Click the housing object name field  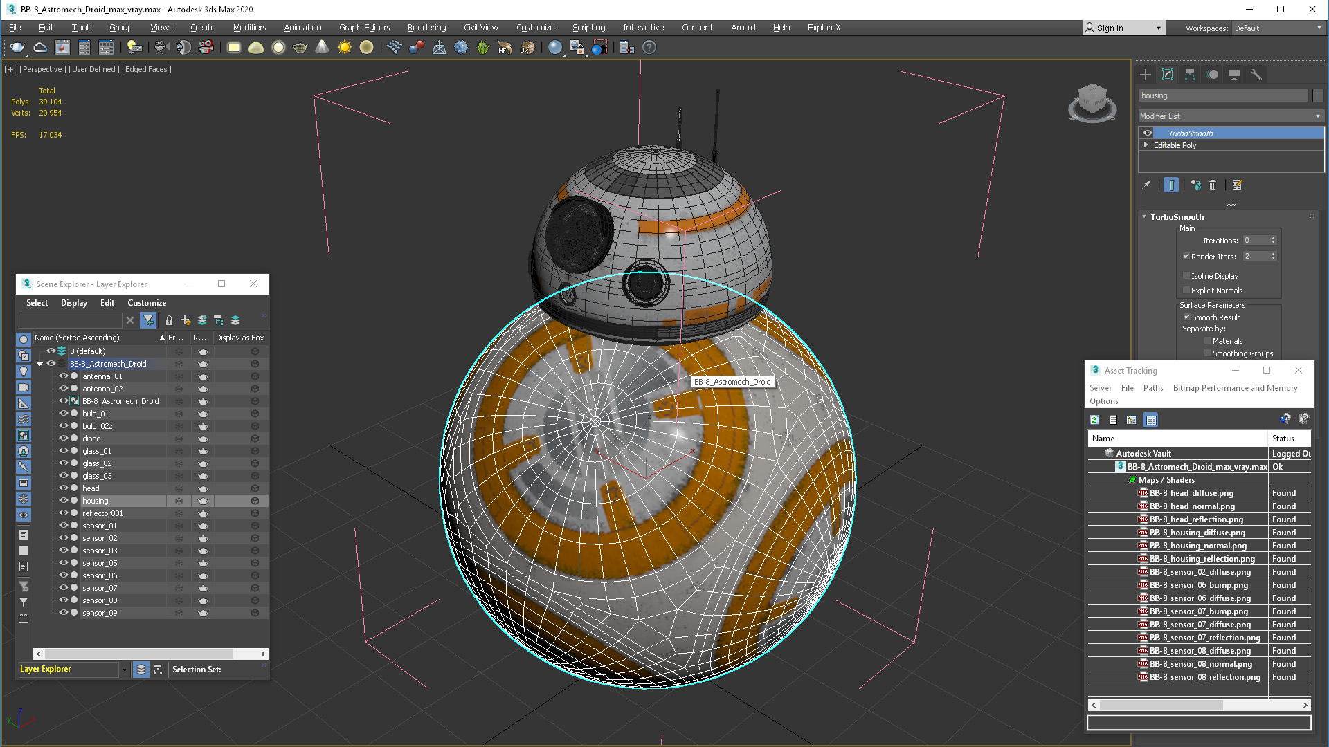[x=1223, y=96]
